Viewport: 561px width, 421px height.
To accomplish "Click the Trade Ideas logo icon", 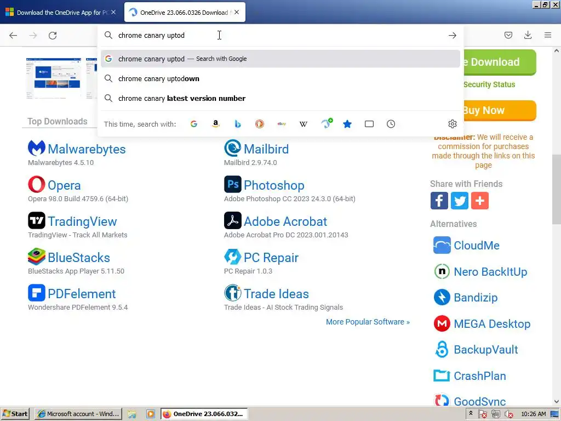I will (x=232, y=293).
